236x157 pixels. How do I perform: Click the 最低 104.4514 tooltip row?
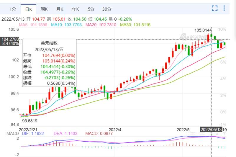click(x=49, y=66)
